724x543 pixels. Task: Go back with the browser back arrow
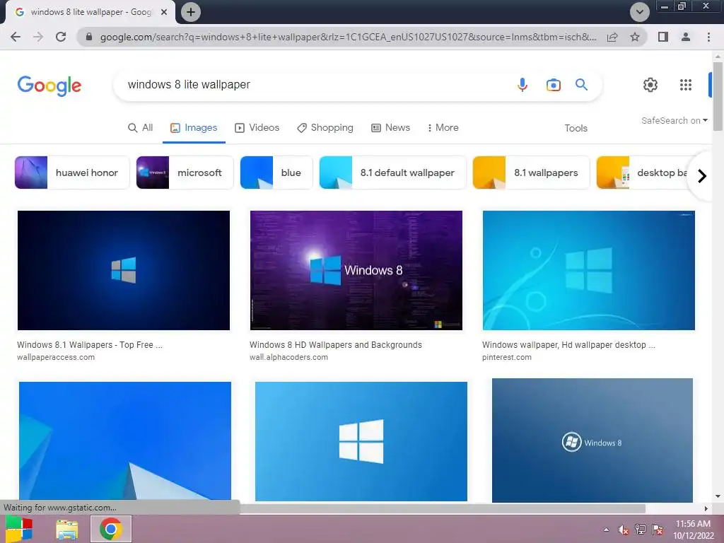coord(16,37)
